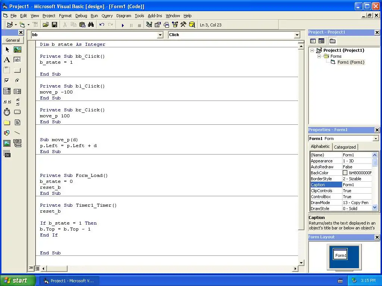Select Form1 (Form1) in project tree
Screen dimensions: 382x286
click(351, 62)
